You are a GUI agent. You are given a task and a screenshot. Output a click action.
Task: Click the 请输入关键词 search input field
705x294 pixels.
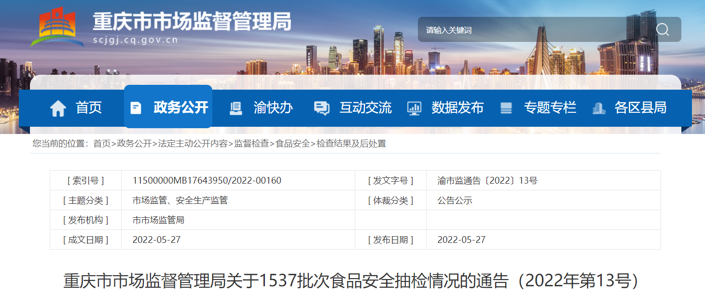point(531,30)
